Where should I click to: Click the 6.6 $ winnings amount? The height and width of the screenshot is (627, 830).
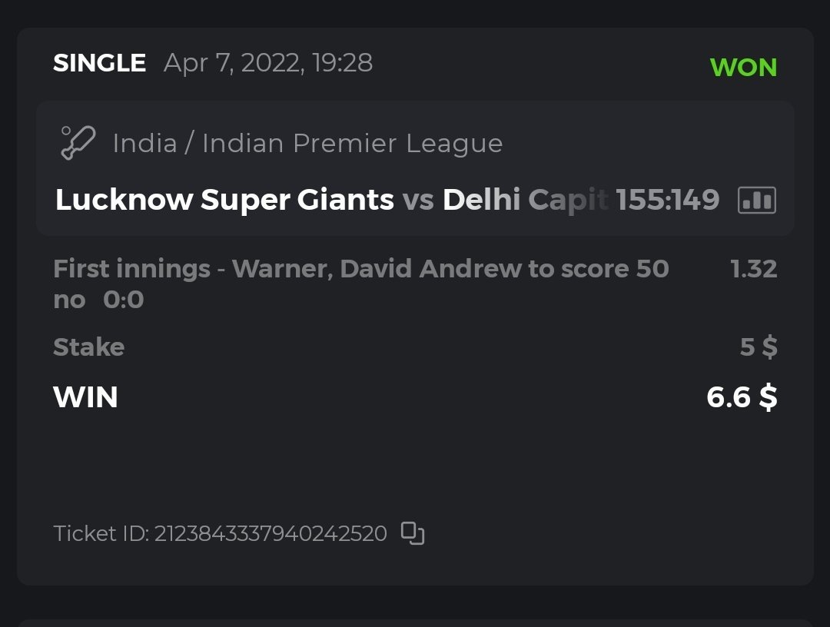coord(741,398)
